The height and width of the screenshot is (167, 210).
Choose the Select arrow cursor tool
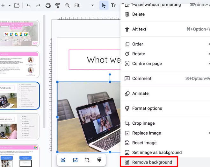coord(104,5)
